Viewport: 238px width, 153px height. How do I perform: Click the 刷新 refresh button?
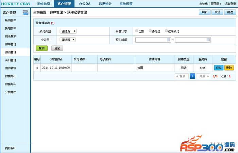204,12
